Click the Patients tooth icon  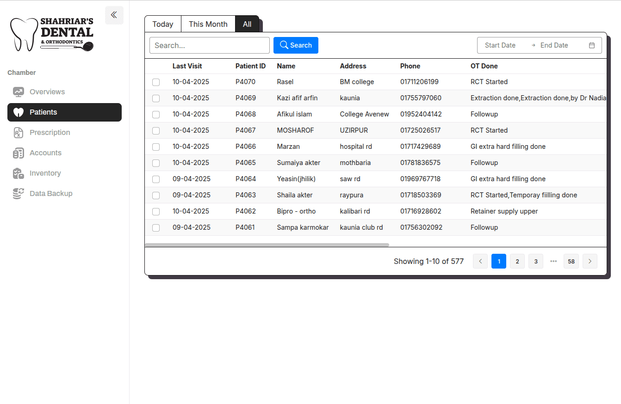(x=19, y=112)
